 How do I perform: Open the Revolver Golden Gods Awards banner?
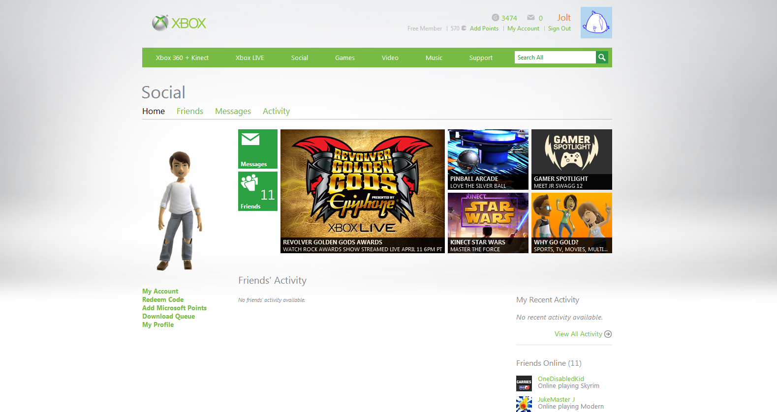pyautogui.click(x=363, y=191)
